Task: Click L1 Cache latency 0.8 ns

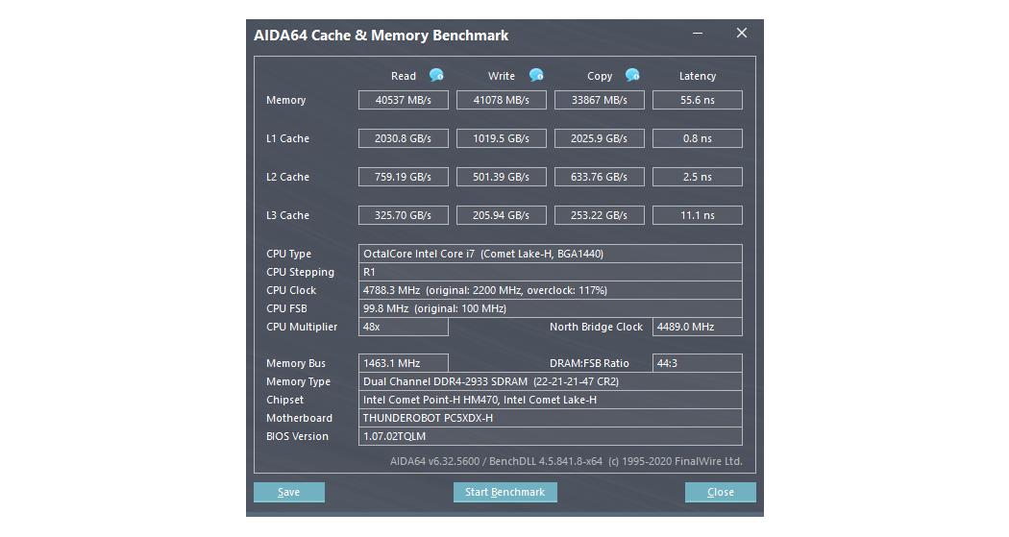Action: pos(698,138)
